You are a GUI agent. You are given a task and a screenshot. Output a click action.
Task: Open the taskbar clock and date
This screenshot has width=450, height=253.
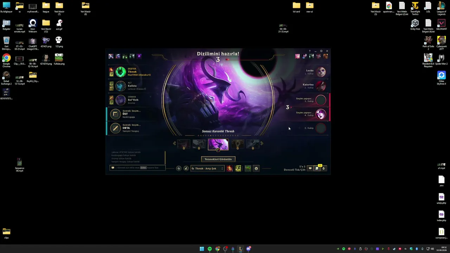[x=442, y=249]
